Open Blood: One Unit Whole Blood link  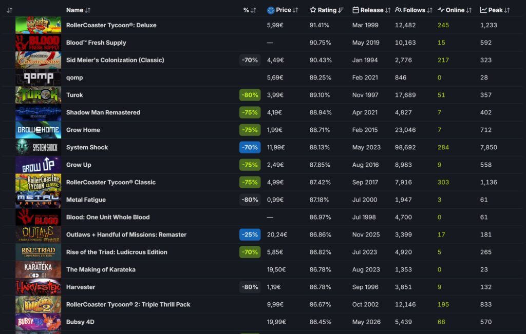pyautogui.click(x=108, y=217)
